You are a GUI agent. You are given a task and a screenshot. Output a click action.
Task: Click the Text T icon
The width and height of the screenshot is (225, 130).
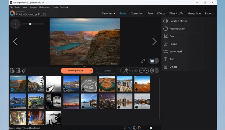tap(166, 59)
